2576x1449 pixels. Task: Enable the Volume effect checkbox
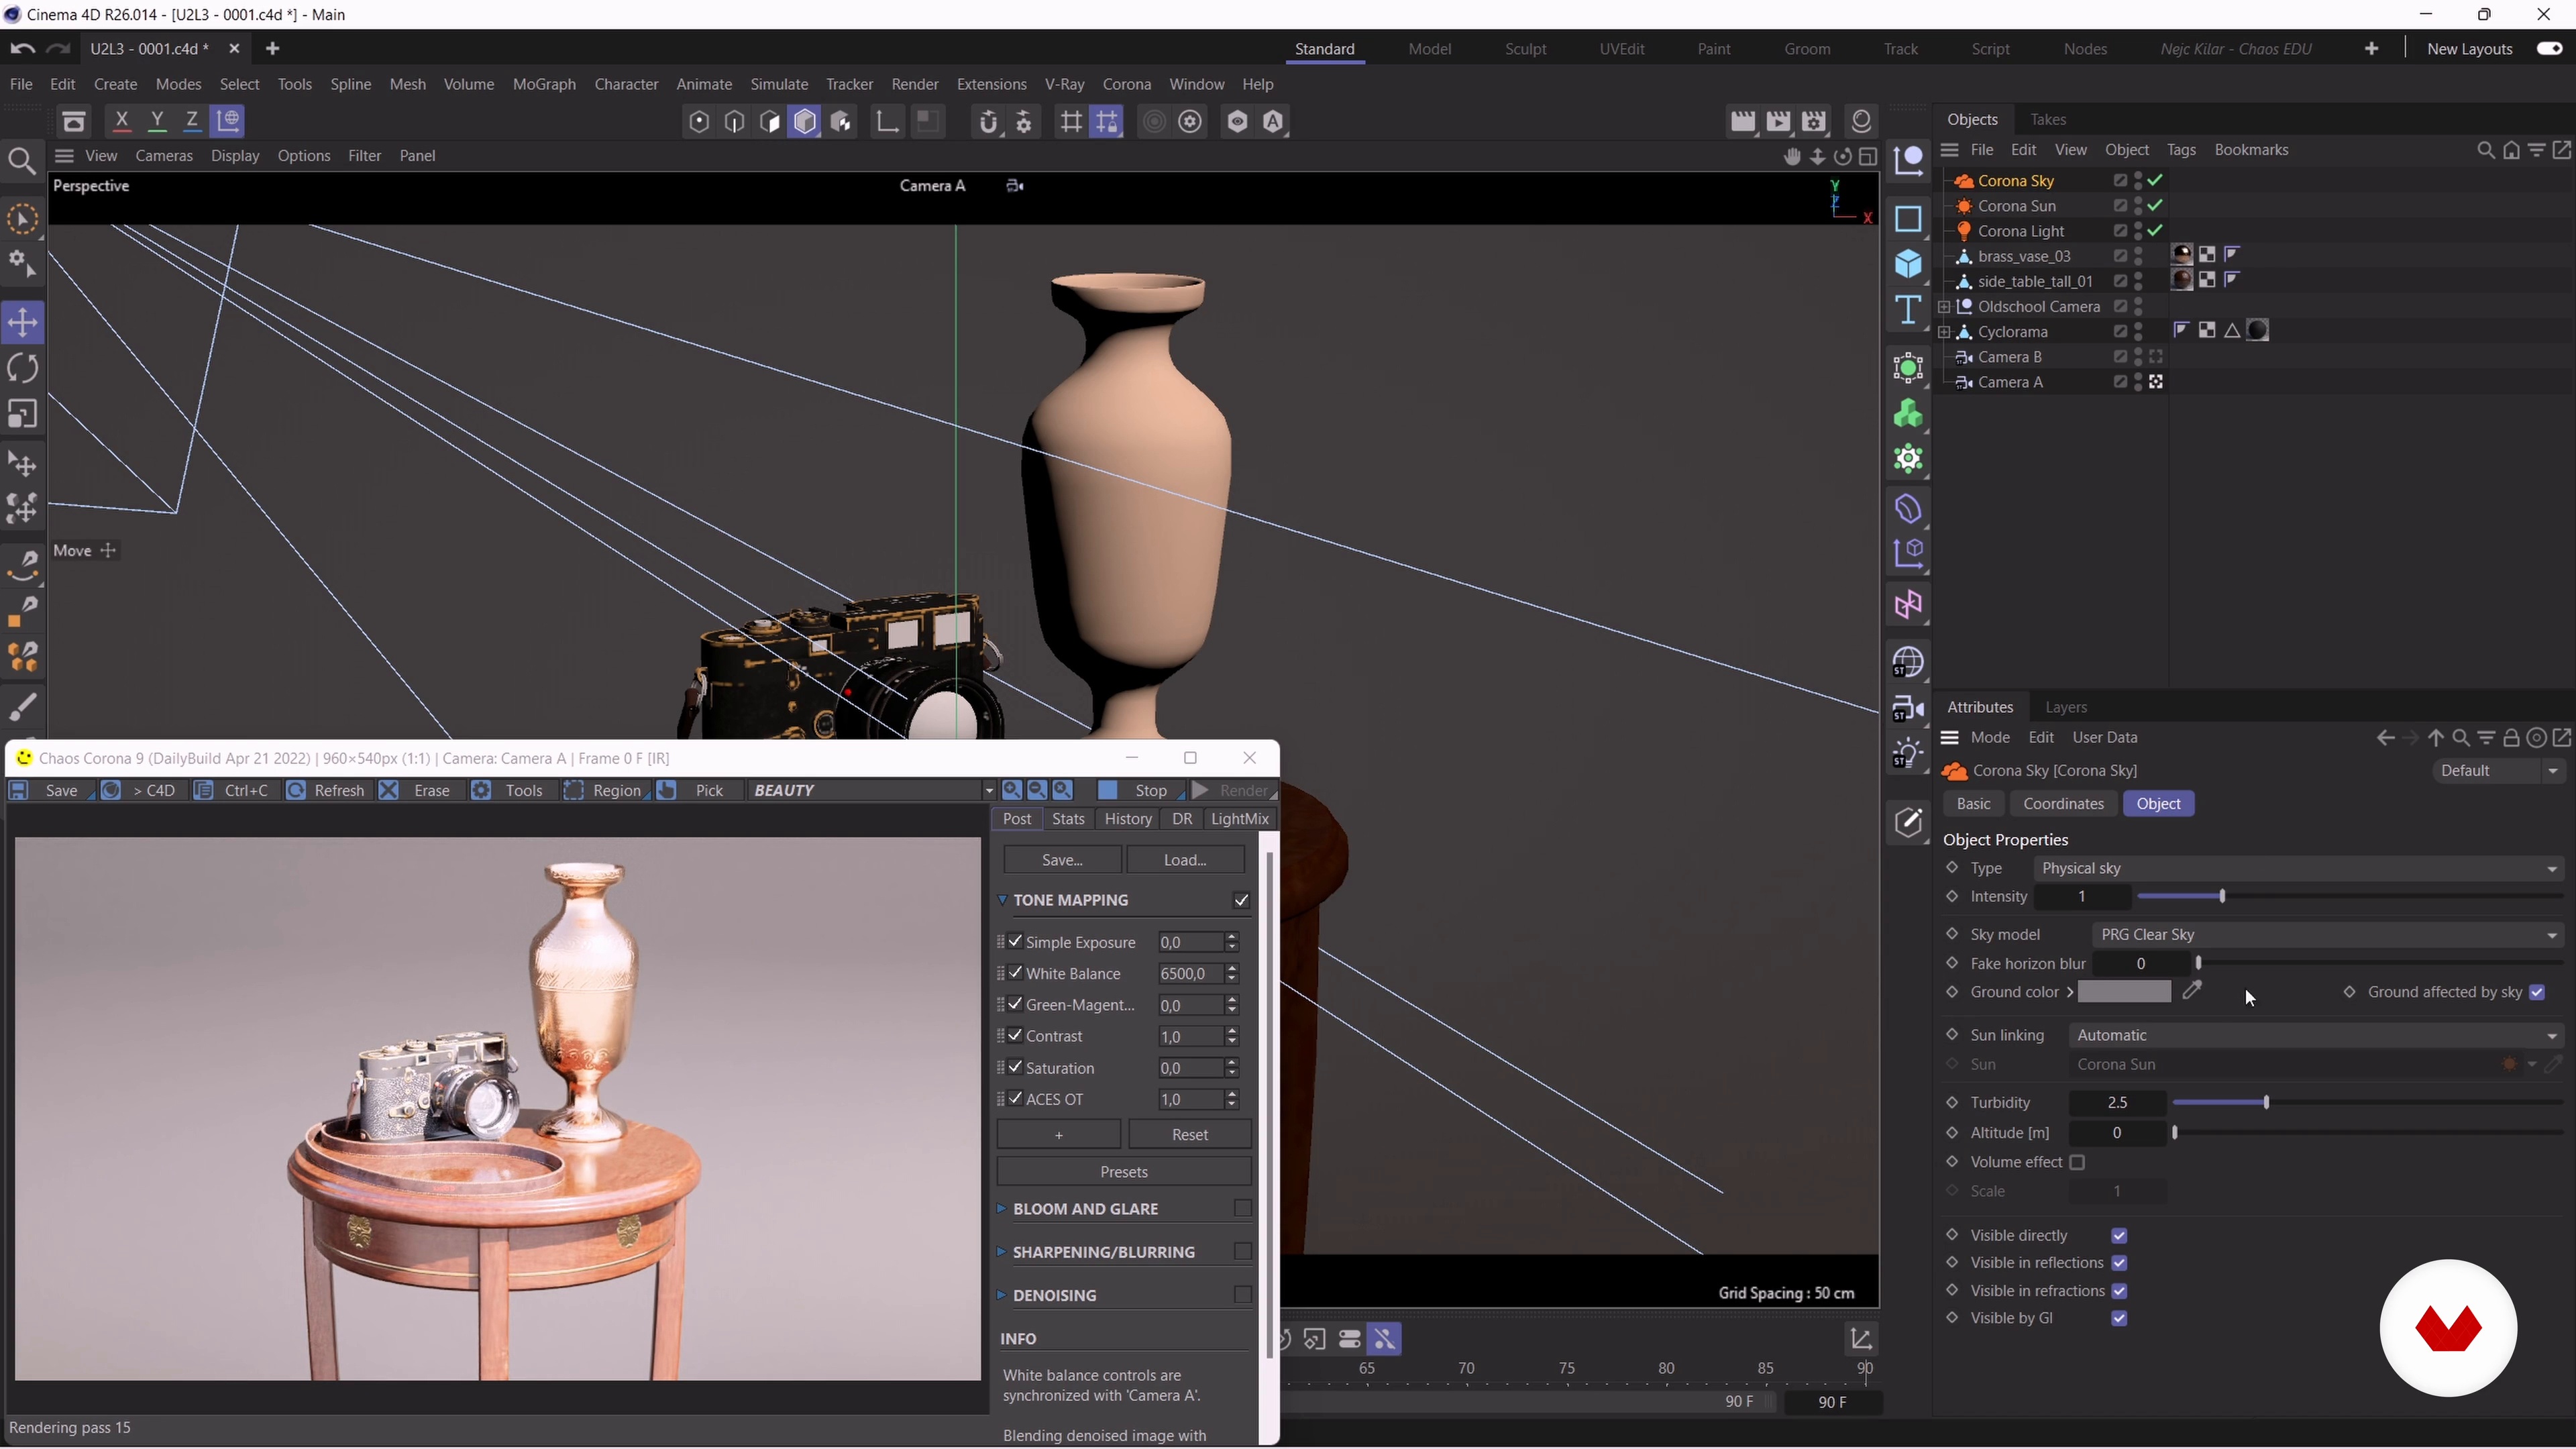2077,1163
